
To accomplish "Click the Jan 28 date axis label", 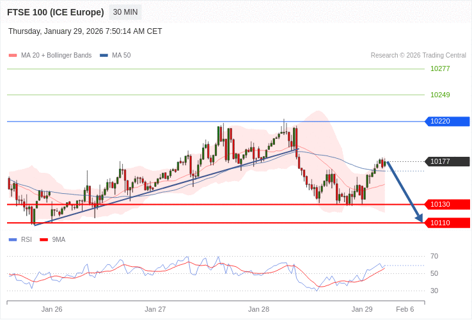I will (258, 310).
